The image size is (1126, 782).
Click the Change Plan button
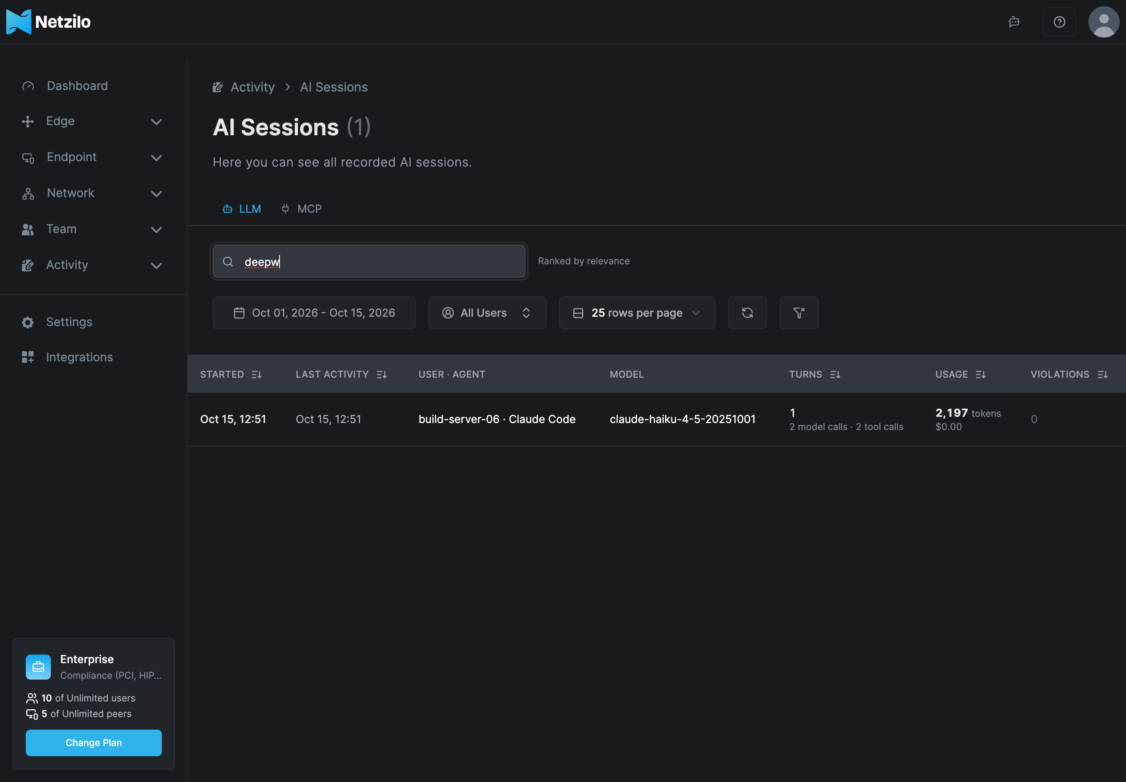[x=93, y=742]
